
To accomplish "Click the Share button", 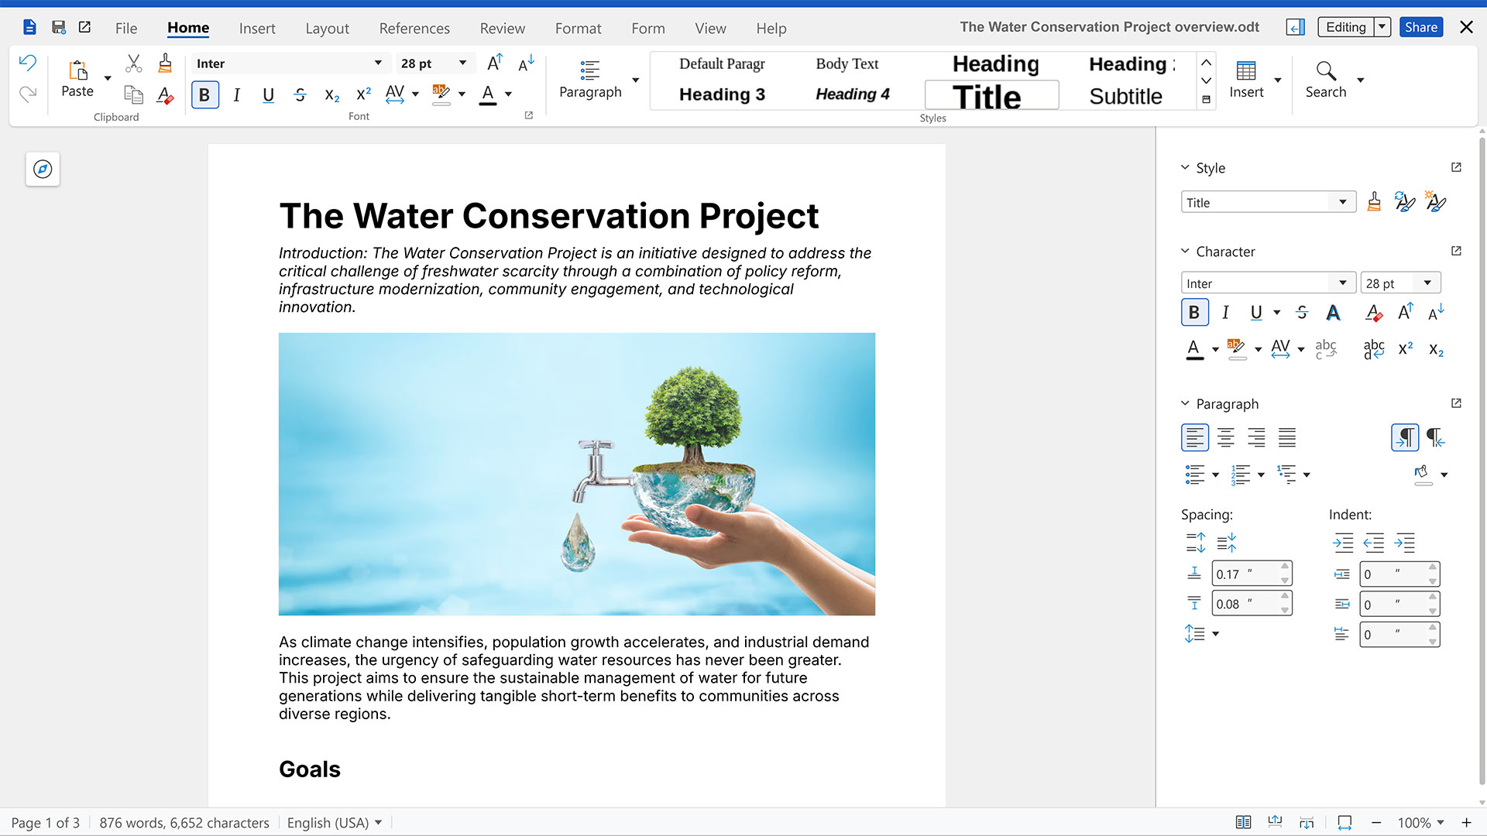I will [x=1420, y=27].
